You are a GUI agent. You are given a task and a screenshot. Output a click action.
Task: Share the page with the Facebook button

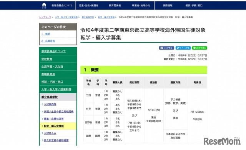(166, 48)
